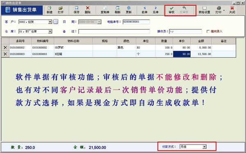
Task: Copy the document via 复制单 icon
Action: (x=105, y=10)
